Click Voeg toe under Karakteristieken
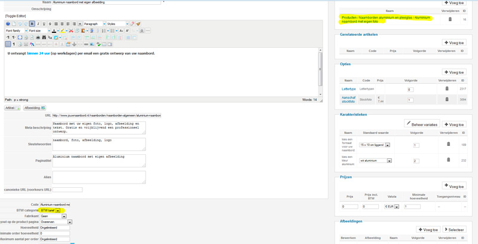Viewport: 478px width, 244px height. coord(454,124)
